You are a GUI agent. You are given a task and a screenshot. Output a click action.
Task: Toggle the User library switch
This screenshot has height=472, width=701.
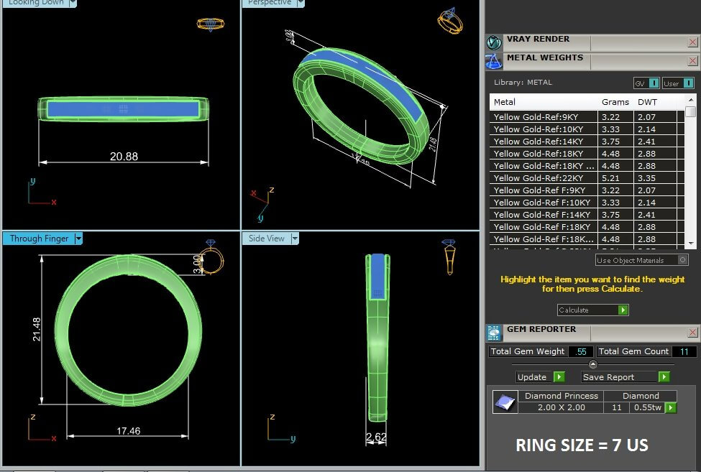pos(679,83)
